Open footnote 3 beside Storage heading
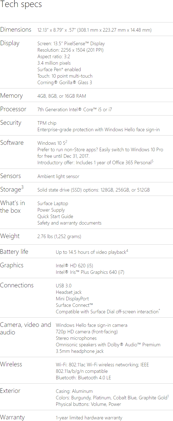 click(22, 187)
